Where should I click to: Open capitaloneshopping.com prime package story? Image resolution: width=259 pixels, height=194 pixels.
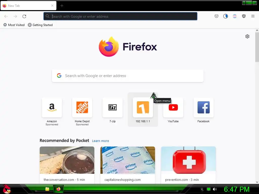[128, 160]
